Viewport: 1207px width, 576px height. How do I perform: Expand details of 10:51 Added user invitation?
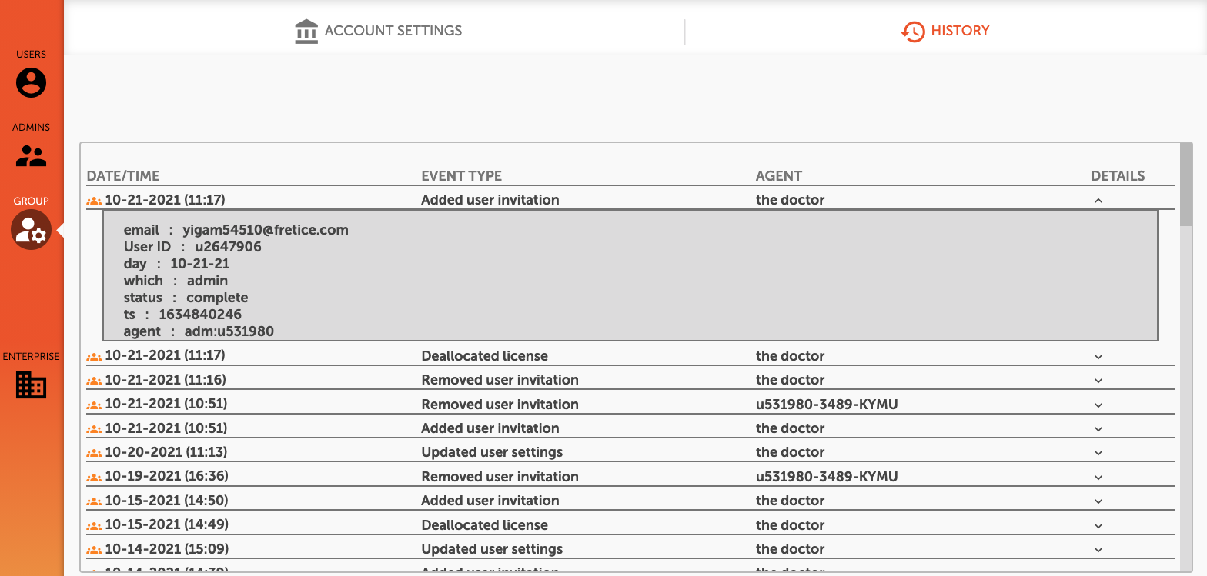tap(1098, 429)
